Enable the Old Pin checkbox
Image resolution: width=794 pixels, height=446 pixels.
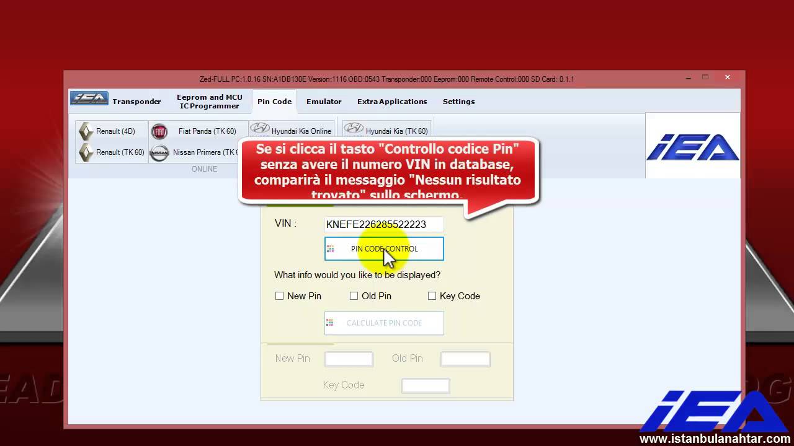pyautogui.click(x=354, y=296)
